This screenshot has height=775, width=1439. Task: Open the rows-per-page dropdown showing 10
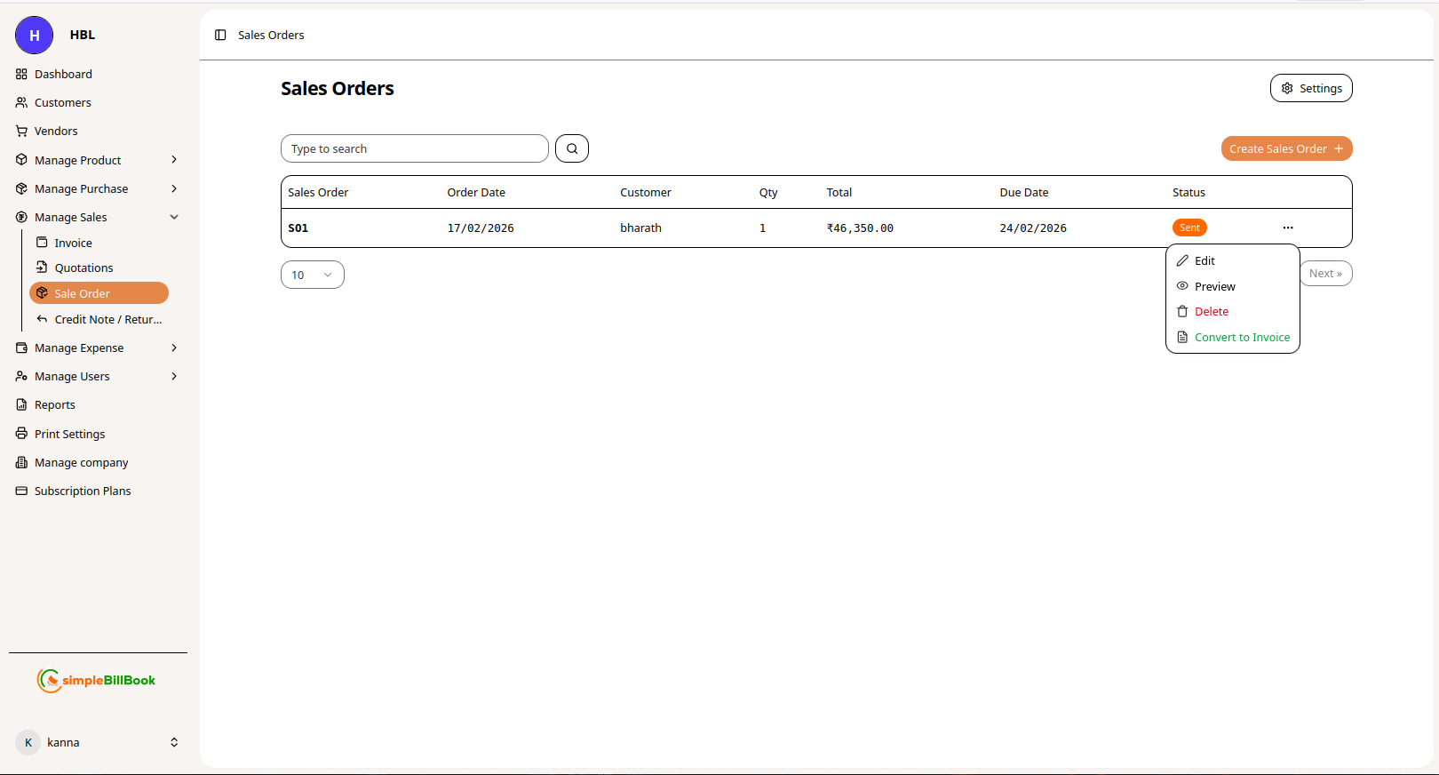click(x=312, y=275)
